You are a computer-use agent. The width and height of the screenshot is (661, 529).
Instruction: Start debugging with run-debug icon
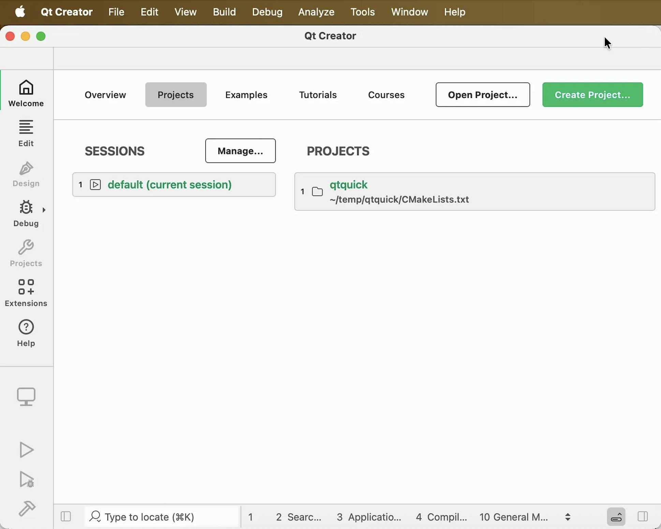tap(27, 480)
